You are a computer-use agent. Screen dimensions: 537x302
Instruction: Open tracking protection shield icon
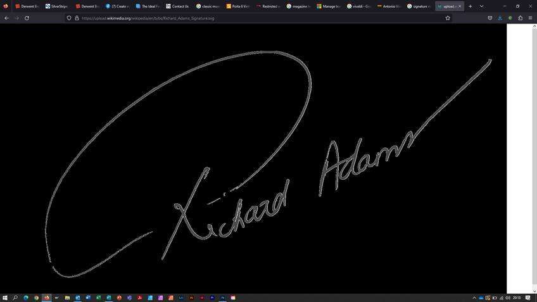[x=69, y=18]
